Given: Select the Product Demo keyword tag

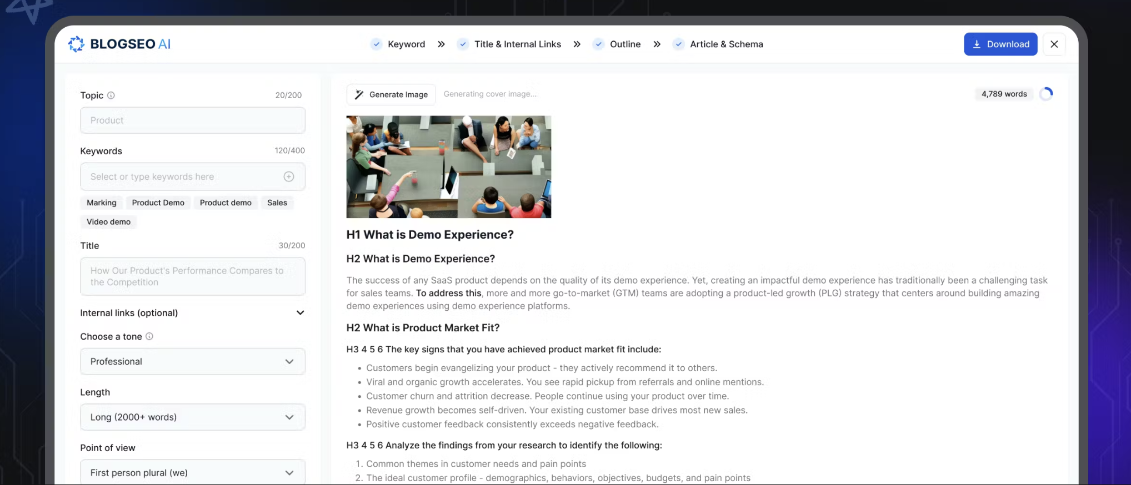Looking at the screenshot, I should point(158,203).
